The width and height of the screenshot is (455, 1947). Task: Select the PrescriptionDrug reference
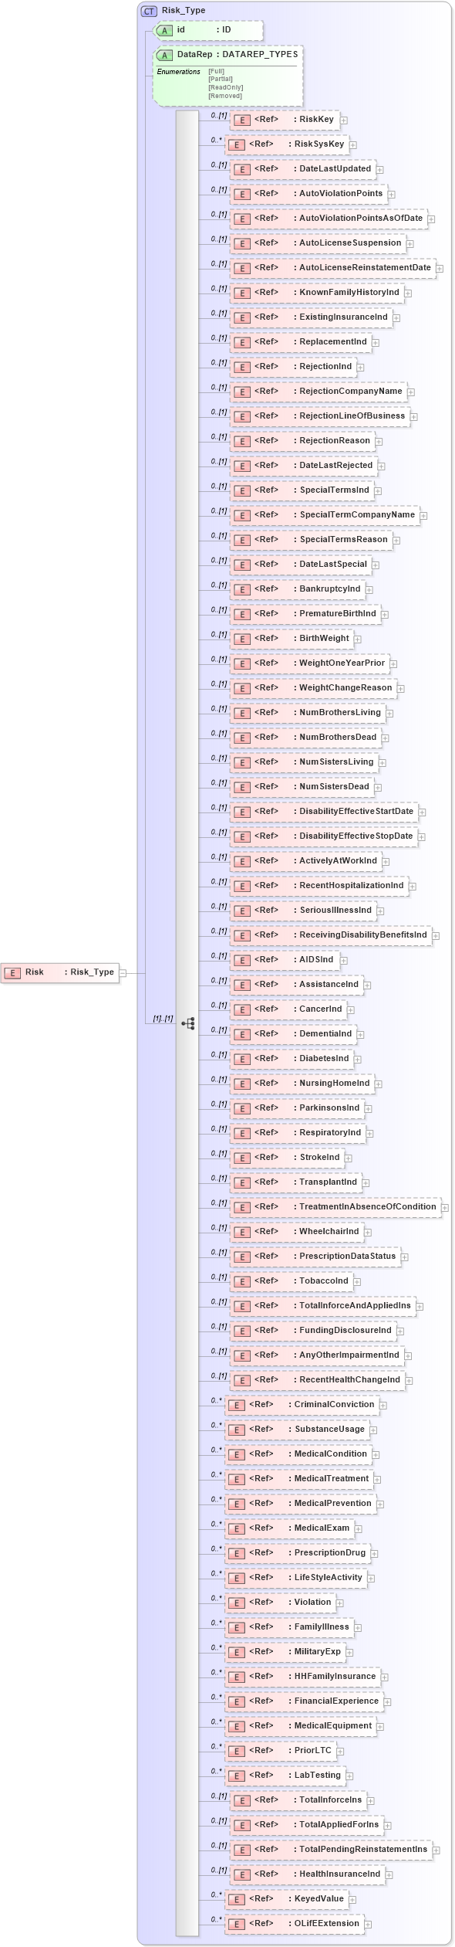click(297, 1553)
